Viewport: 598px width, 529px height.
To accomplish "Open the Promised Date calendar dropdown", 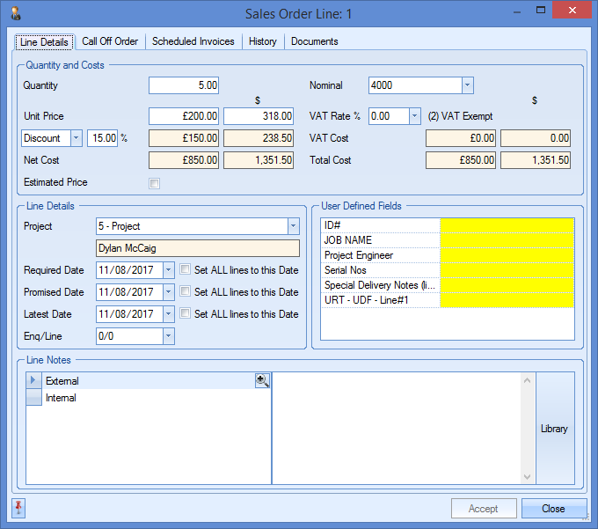I will coord(169,292).
